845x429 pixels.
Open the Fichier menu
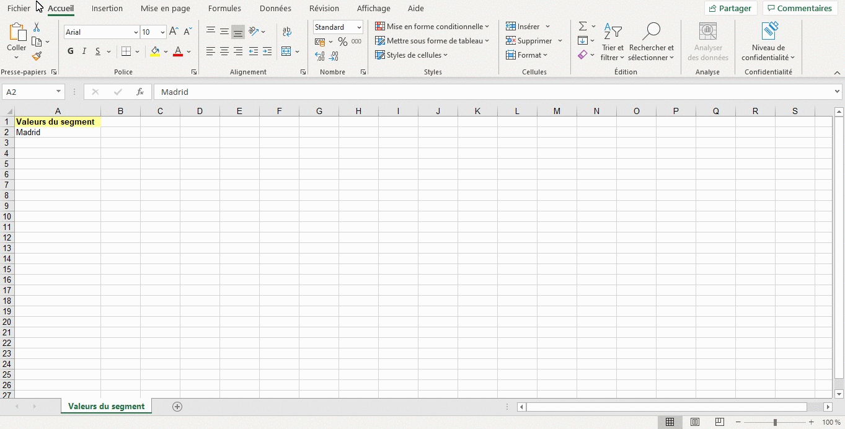coord(19,9)
